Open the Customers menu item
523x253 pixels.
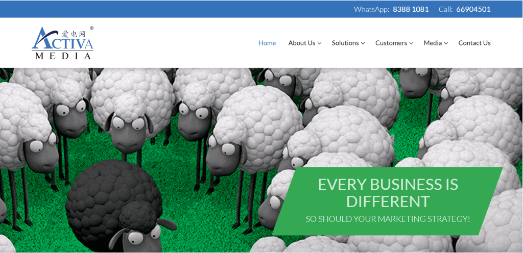391,43
